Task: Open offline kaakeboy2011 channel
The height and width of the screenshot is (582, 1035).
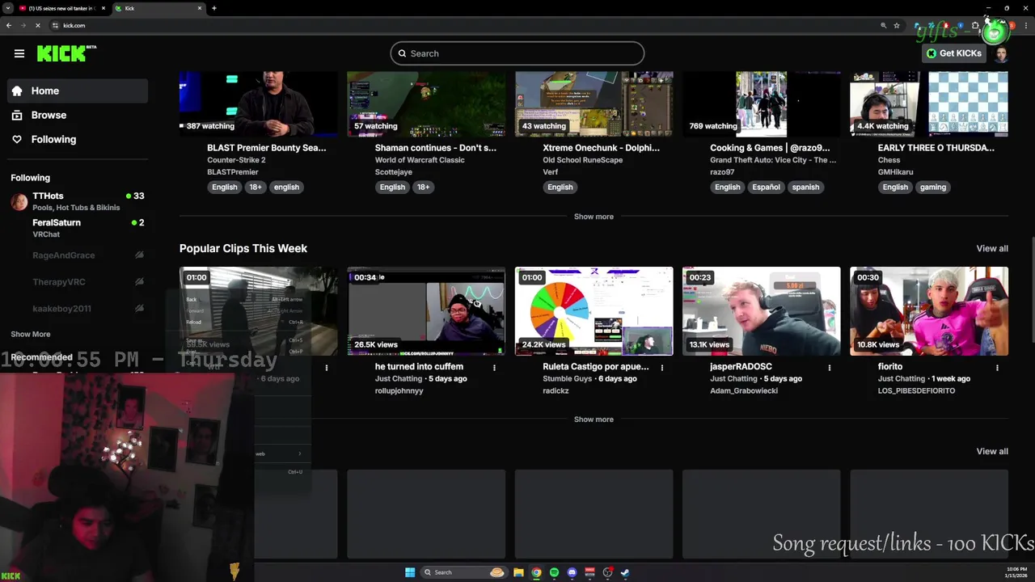Action: pyautogui.click(x=78, y=309)
